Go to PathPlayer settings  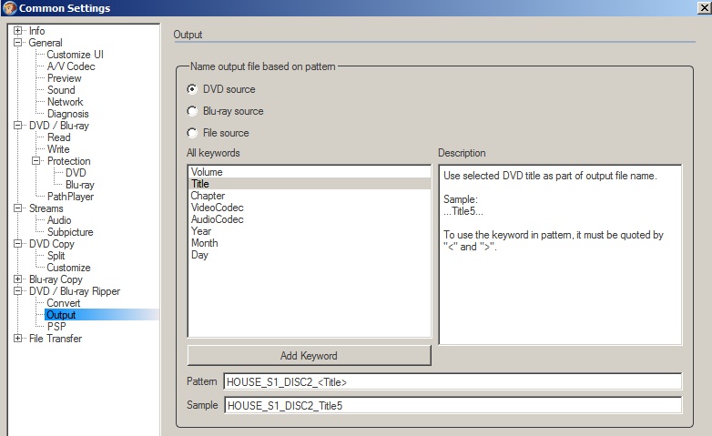click(x=70, y=197)
